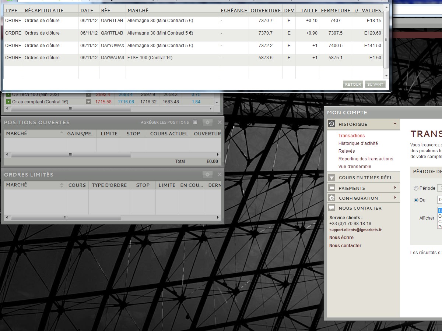Click the FTSE 100 (Contrat 1€) cell
The height and width of the screenshot is (331, 442).
[x=150, y=58]
